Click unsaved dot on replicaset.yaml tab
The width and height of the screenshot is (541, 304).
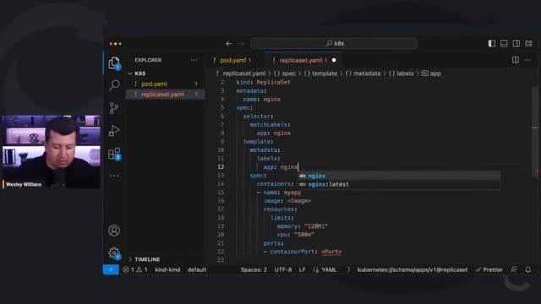tap(334, 60)
